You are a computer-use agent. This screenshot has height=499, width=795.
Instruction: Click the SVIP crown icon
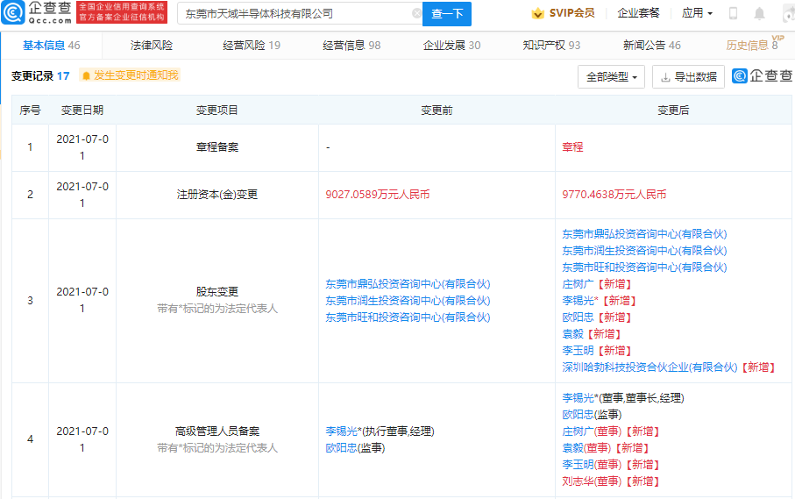[536, 13]
